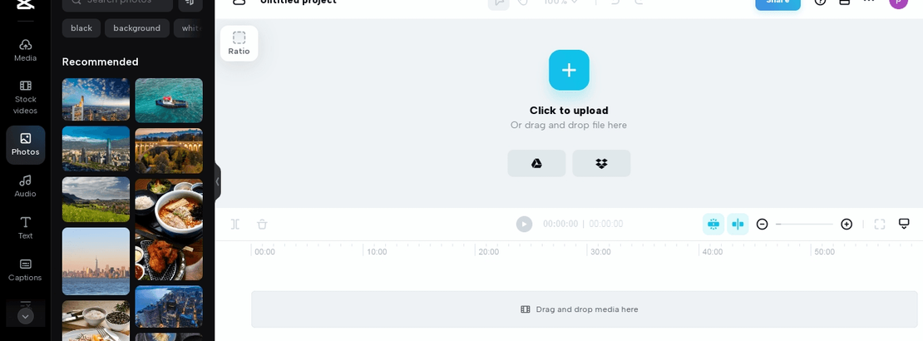
Task: Pick the lit arched bridge photo
Action: [169, 151]
